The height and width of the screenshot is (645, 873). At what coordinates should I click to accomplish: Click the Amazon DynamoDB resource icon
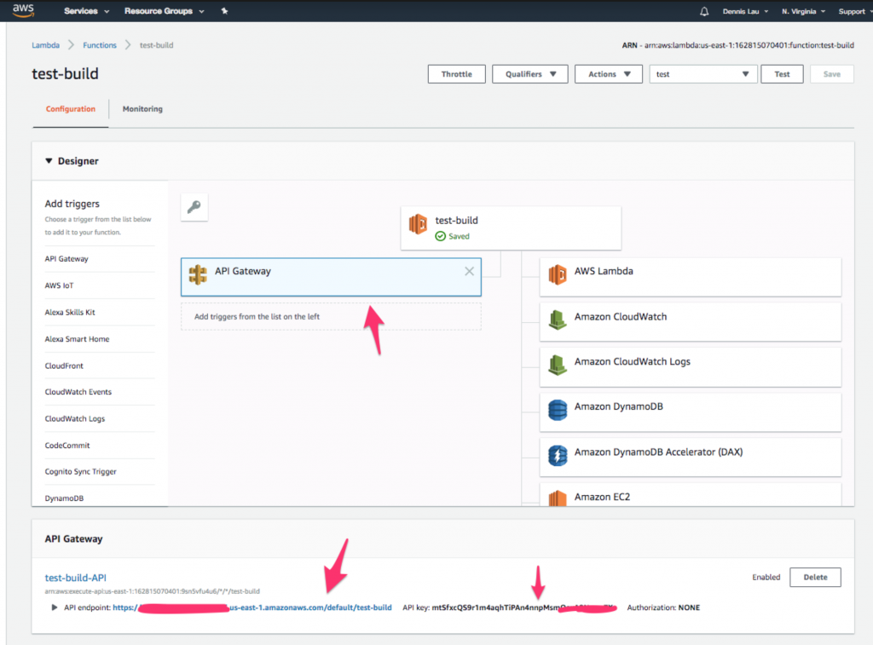tap(558, 410)
